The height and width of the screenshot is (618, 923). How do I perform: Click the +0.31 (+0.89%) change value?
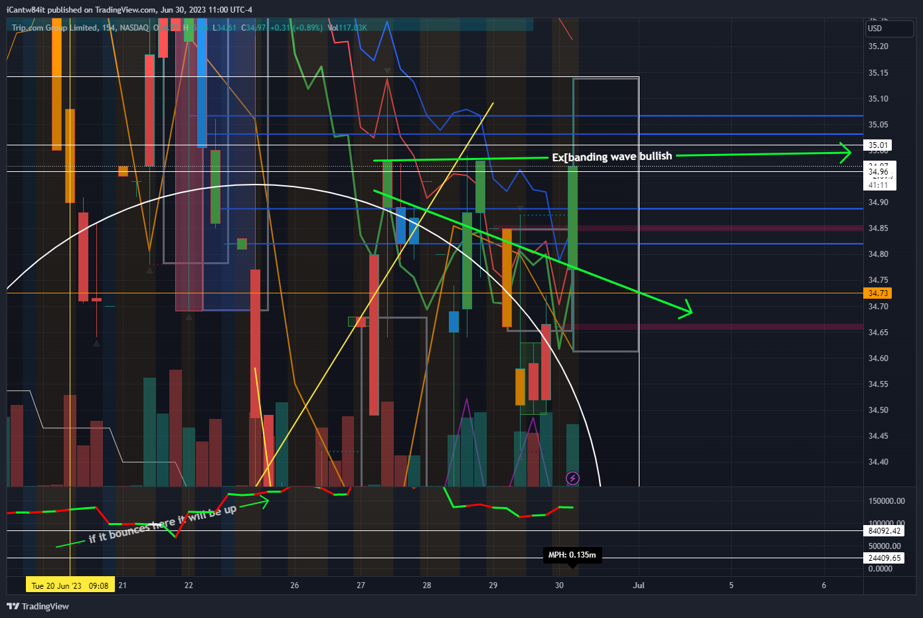click(x=296, y=28)
